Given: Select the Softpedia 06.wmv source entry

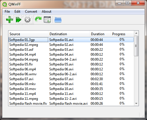Looking at the screenshot, I should pyautogui.click(x=23, y=74).
